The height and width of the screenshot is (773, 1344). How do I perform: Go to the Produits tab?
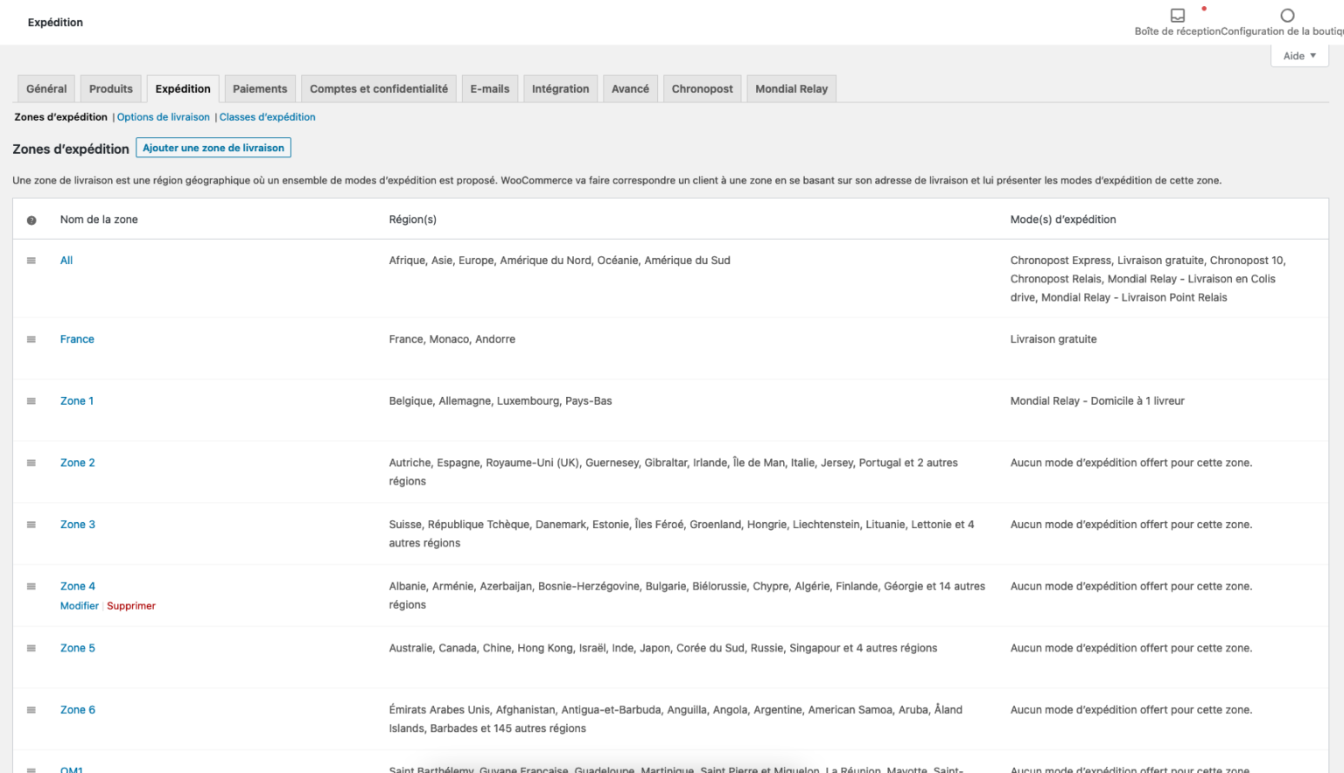point(111,89)
